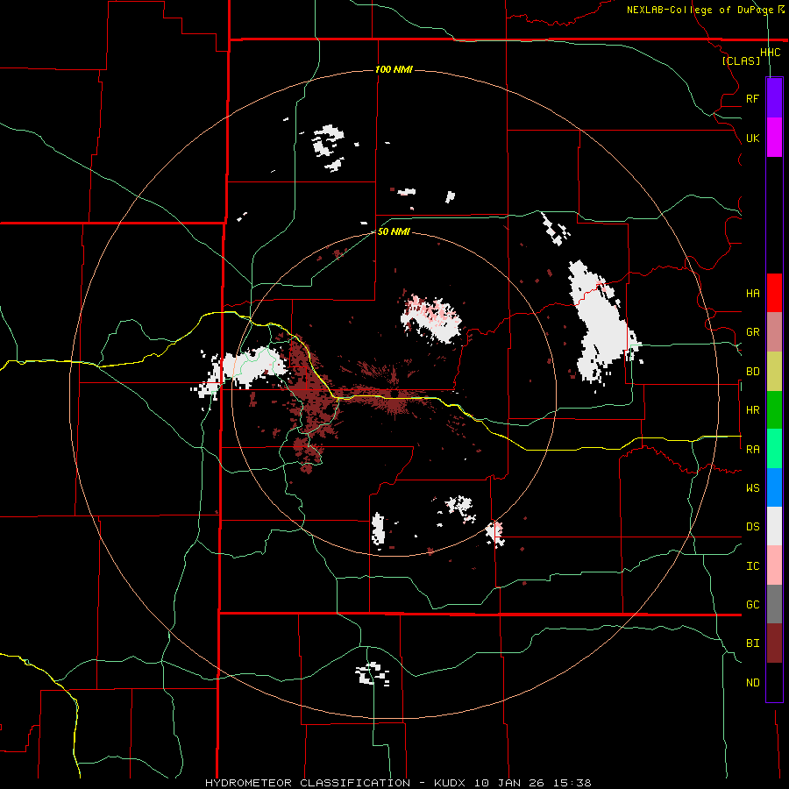Click the ND legend label
The width and height of the screenshot is (789, 789).
(752, 683)
